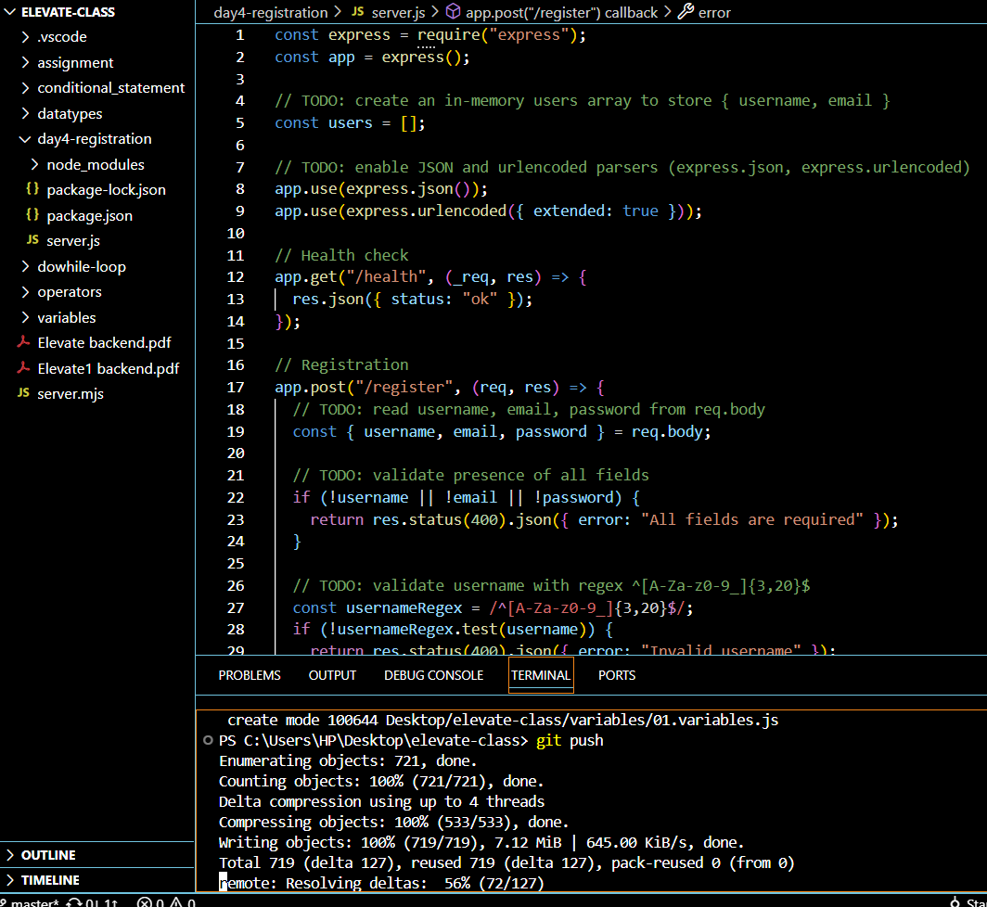The width and height of the screenshot is (987, 907).
Task: Open the PORTS tab
Action: tap(617, 675)
